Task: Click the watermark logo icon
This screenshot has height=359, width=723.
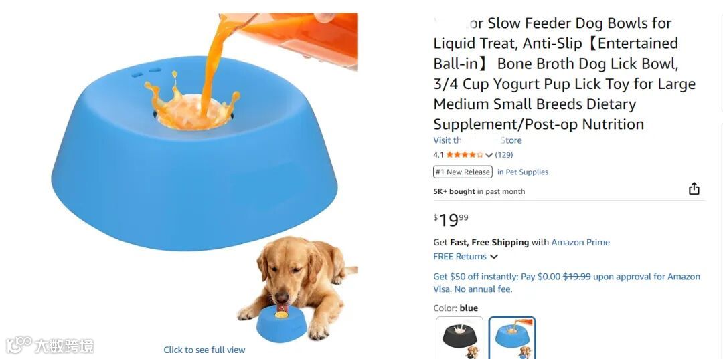Action: [19, 345]
